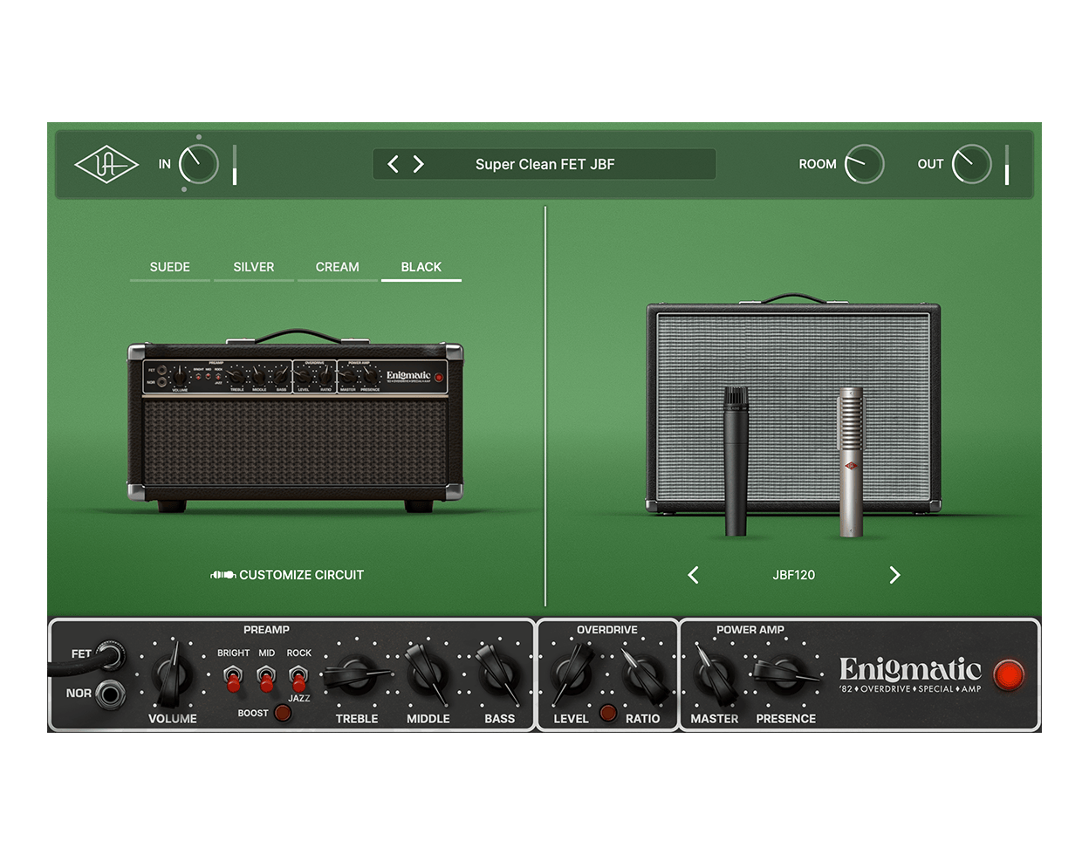The height and width of the screenshot is (855, 1089).
Task: Toggle the MID switch
Action: (x=266, y=677)
